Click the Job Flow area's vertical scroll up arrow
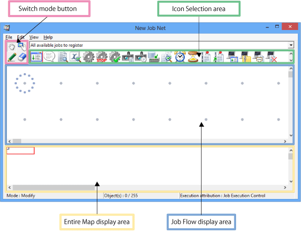This screenshot has height=231, width=301. click(291, 68)
